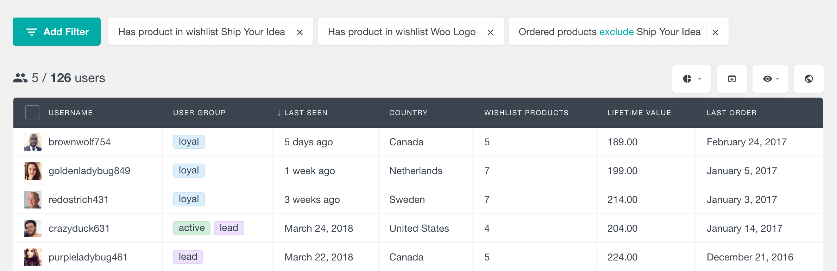837x271 pixels.
Task: Click the active tag for crazyduck631
Action: click(192, 228)
